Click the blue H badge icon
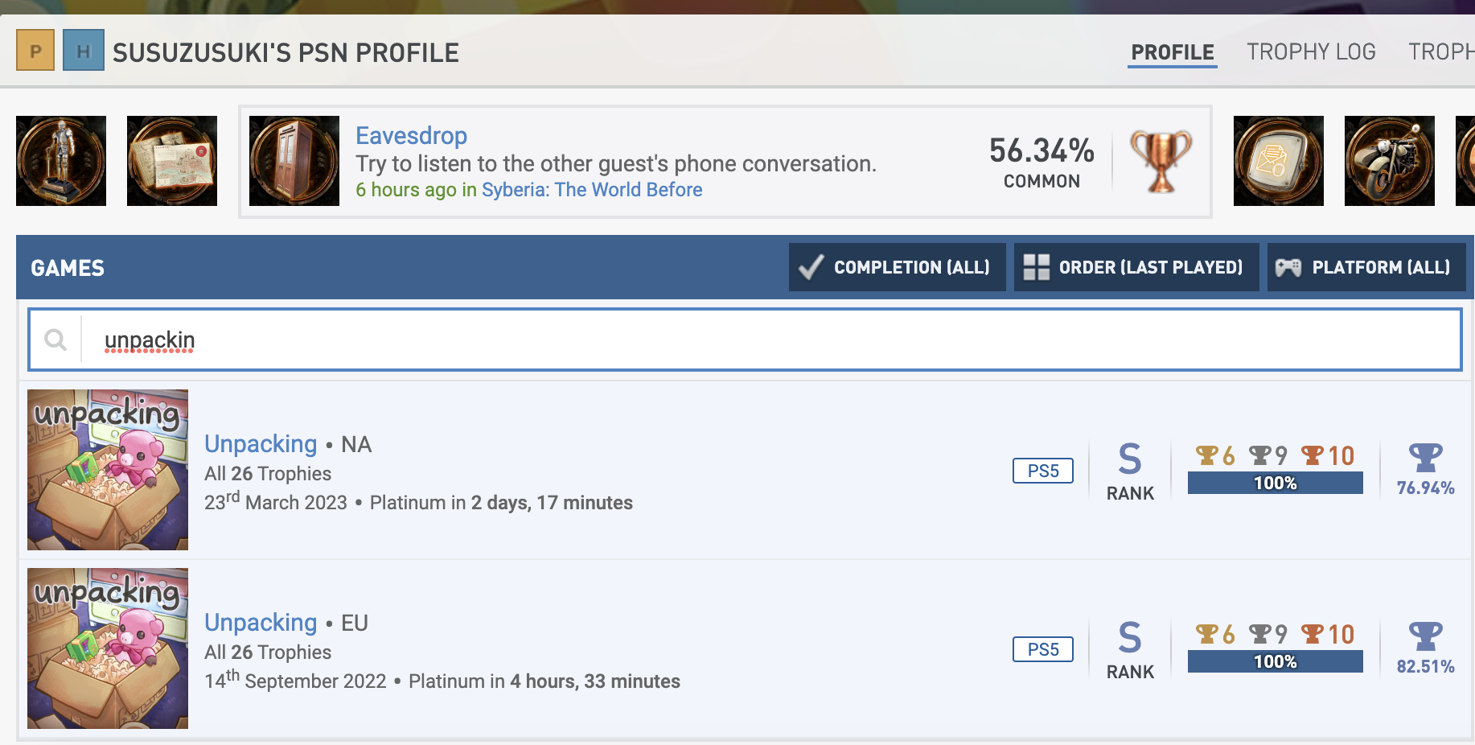Image resolution: width=1475 pixels, height=745 pixels. [84, 51]
